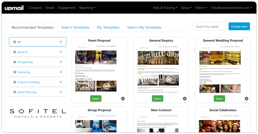The image size is (258, 134).
Task: Open Event Proposal settings gear
Action: pyautogui.click(x=123, y=99)
